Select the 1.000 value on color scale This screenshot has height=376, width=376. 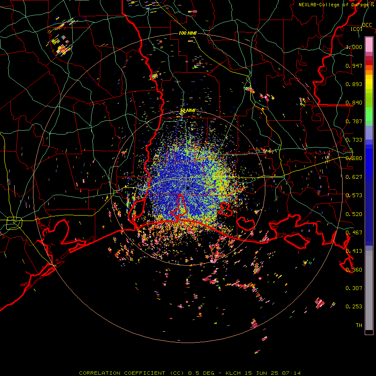(354, 47)
